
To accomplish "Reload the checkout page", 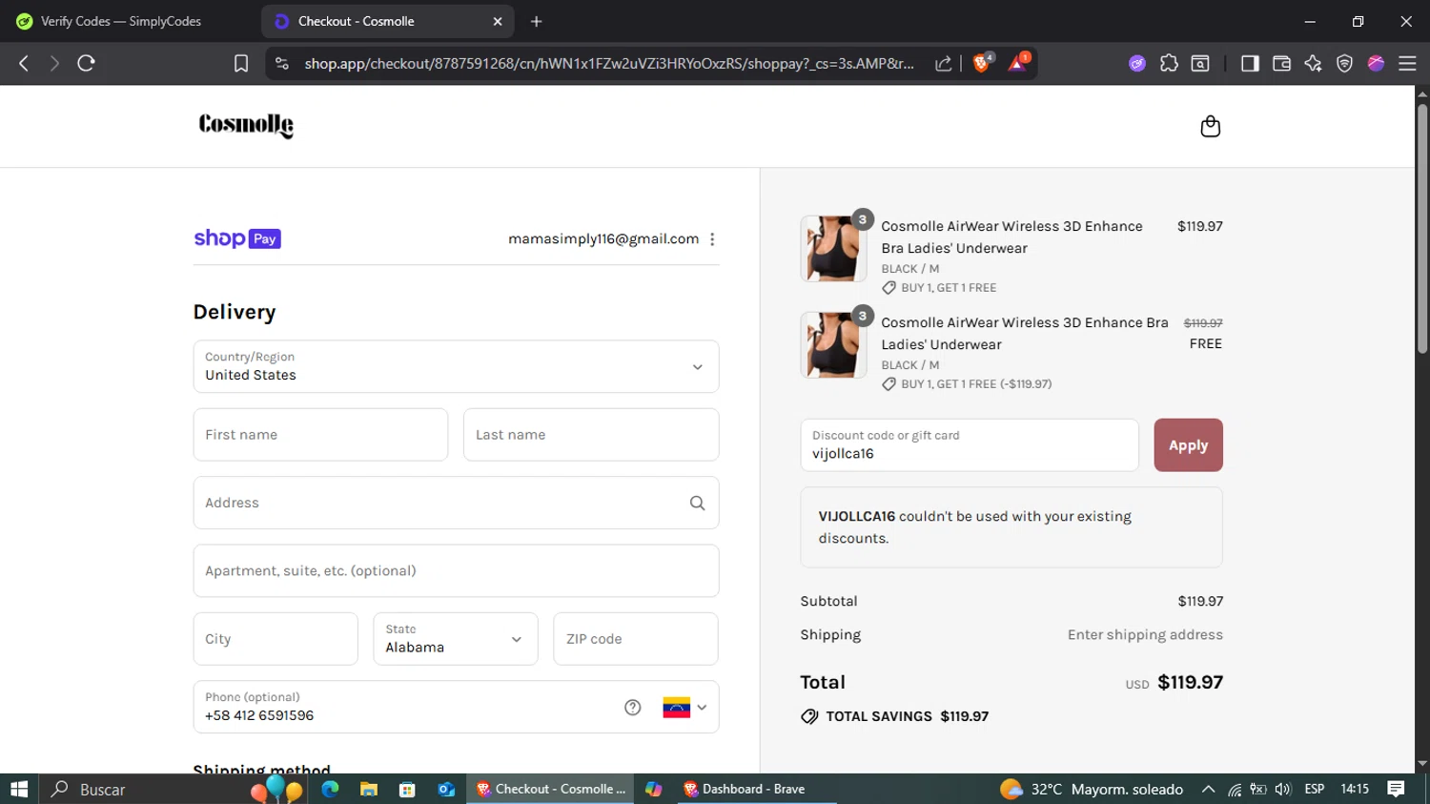I will (86, 63).
